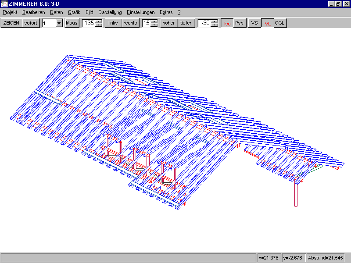The height and width of the screenshot is (263, 351).
Task: Toggle Iso isometric view mode
Action: pyautogui.click(x=227, y=23)
